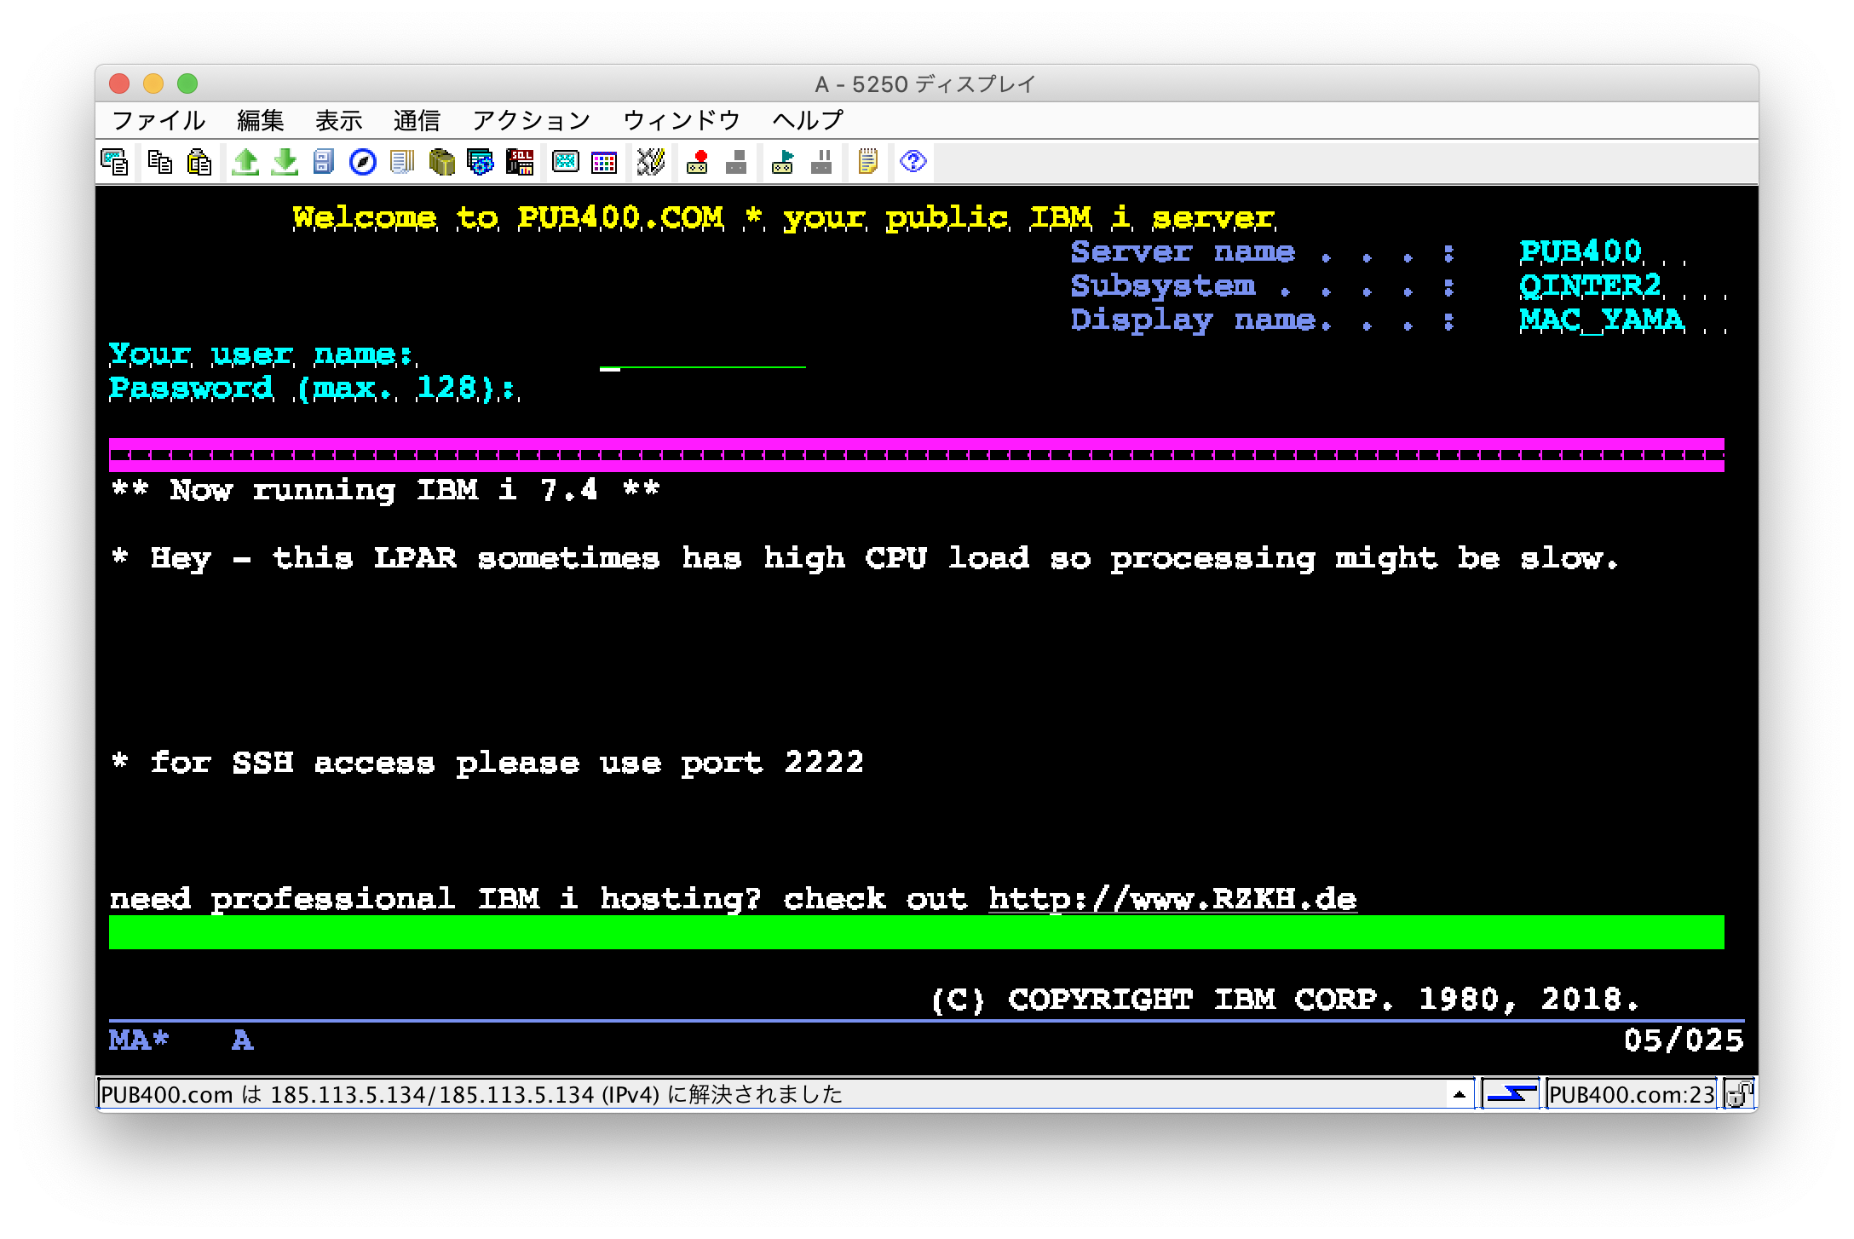Expand status message history arrow

click(x=1459, y=1094)
